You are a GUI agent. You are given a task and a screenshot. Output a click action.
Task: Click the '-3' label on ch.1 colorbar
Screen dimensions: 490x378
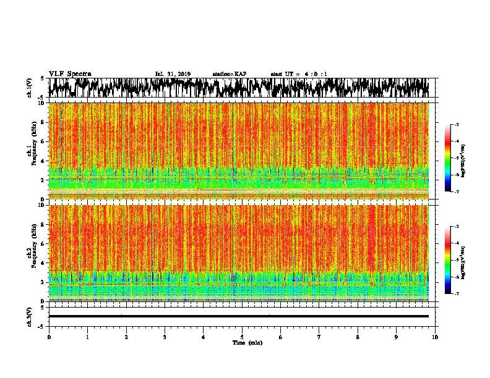pyautogui.click(x=457, y=125)
